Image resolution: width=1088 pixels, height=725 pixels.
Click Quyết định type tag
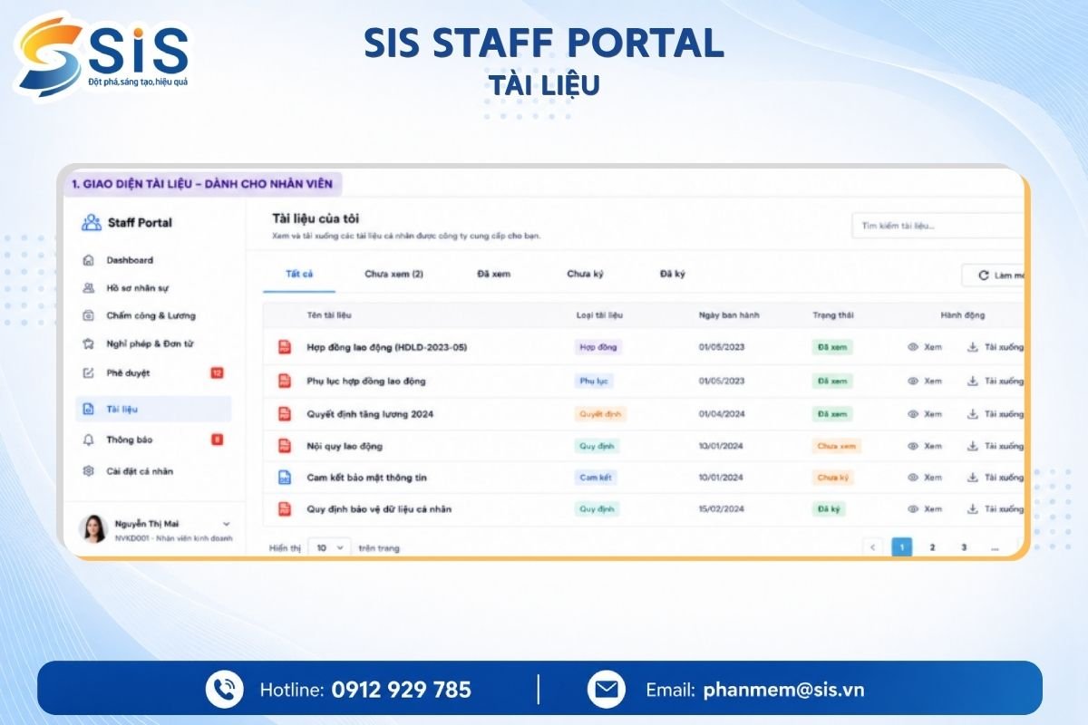(x=601, y=414)
